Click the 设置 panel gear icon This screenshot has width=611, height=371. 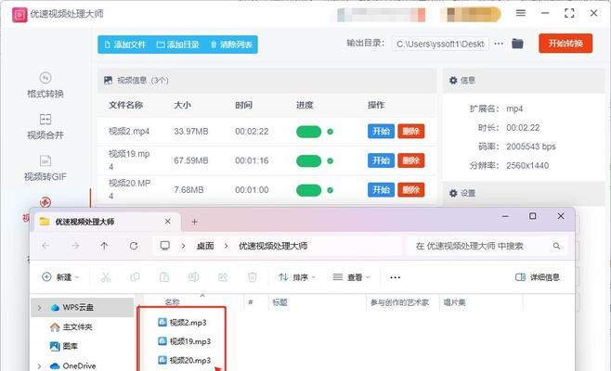pos(453,193)
